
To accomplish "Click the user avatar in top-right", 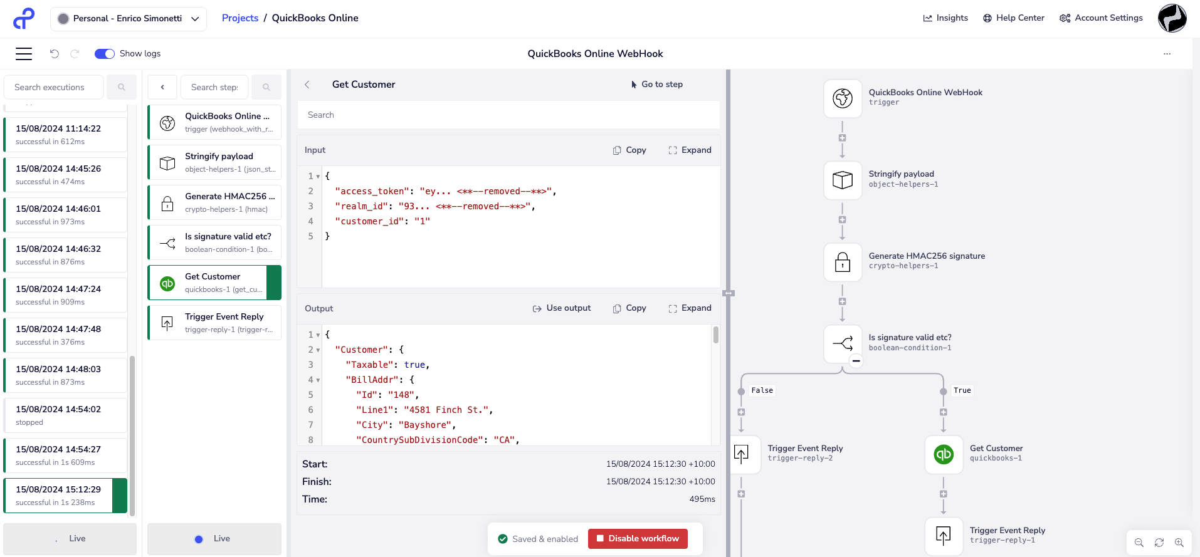I will click(x=1172, y=18).
